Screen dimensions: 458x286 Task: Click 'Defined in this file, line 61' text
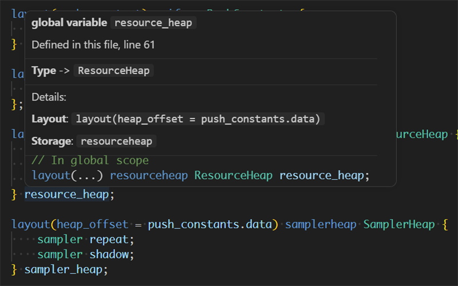[93, 45]
